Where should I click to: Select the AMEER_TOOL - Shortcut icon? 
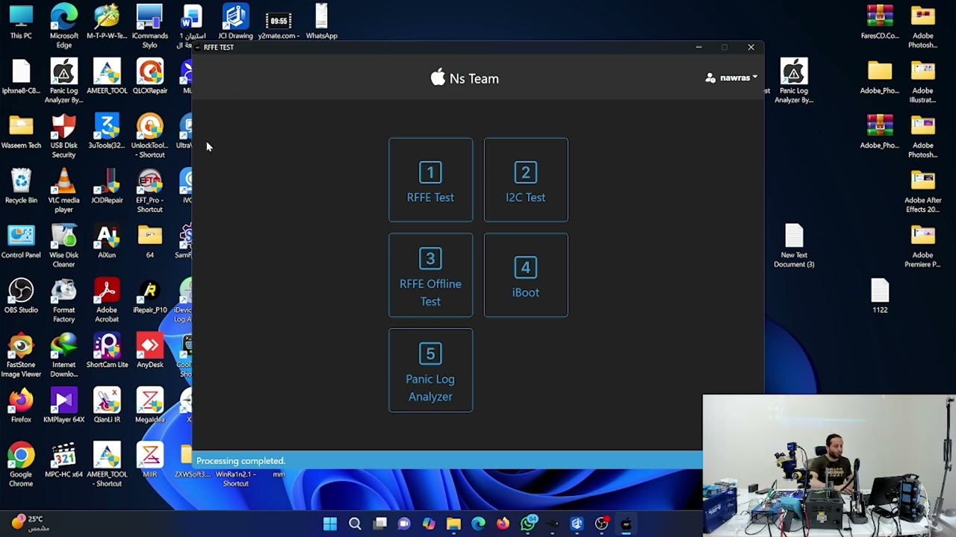[x=107, y=465]
